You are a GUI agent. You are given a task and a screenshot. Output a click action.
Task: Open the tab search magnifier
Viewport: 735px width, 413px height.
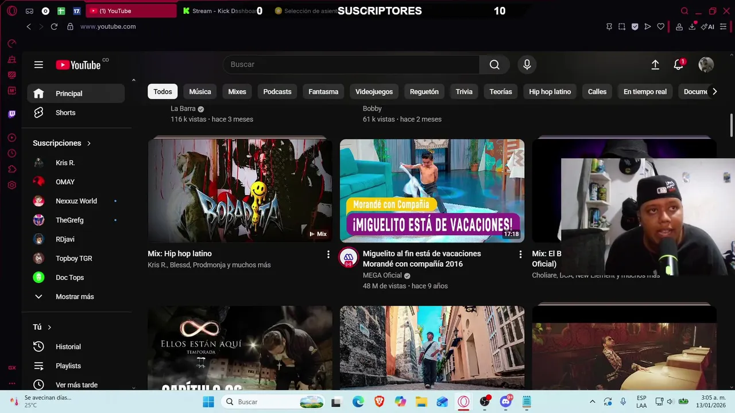pyautogui.click(x=684, y=11)
